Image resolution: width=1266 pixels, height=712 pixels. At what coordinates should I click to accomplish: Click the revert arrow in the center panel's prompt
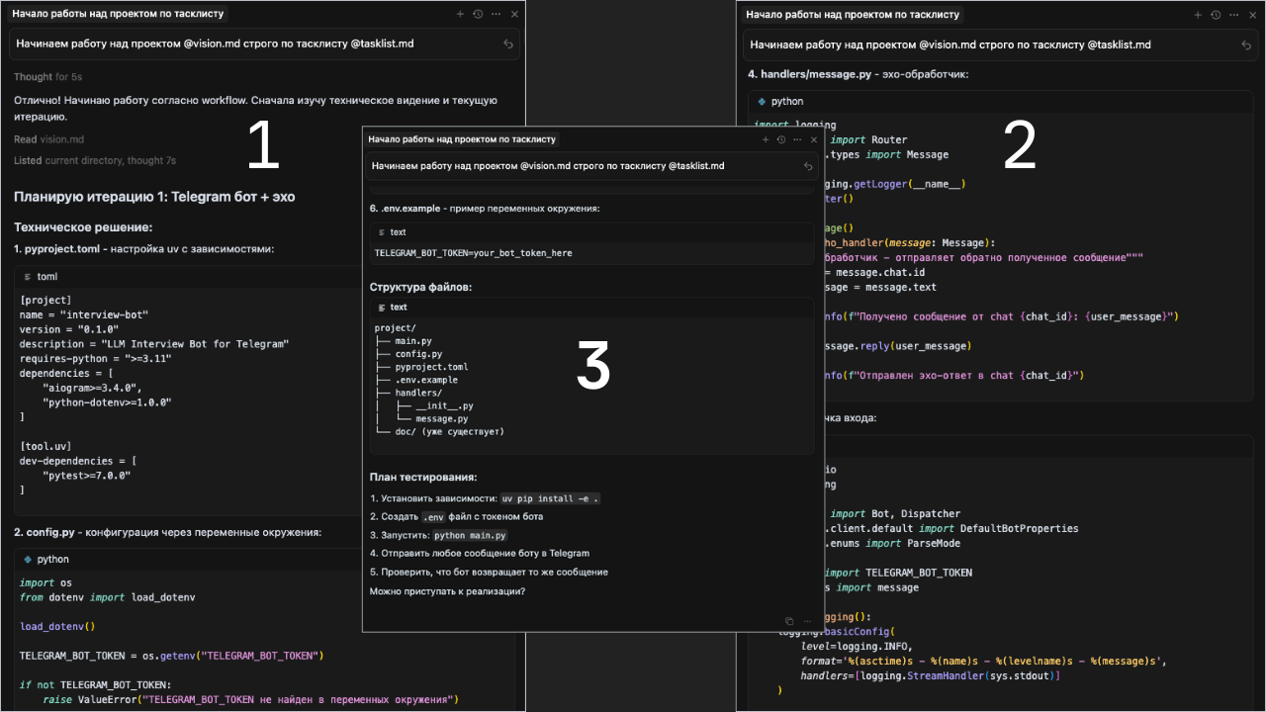coord(808,166)
